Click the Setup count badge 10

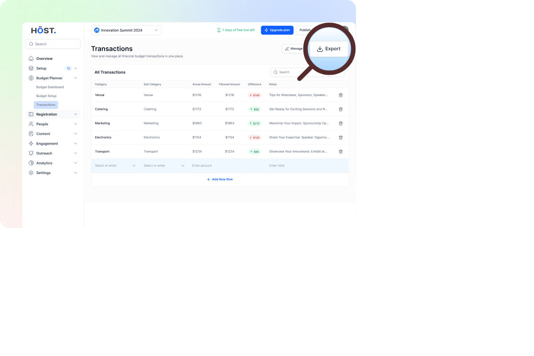pos(69,69)
